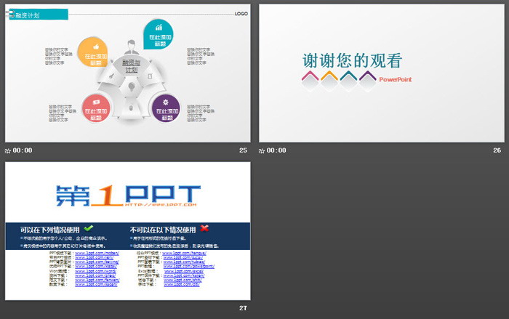Click the teal bar-chart bubble on slide 25
The width and height of the screenshot is (509, 319).
159,34
